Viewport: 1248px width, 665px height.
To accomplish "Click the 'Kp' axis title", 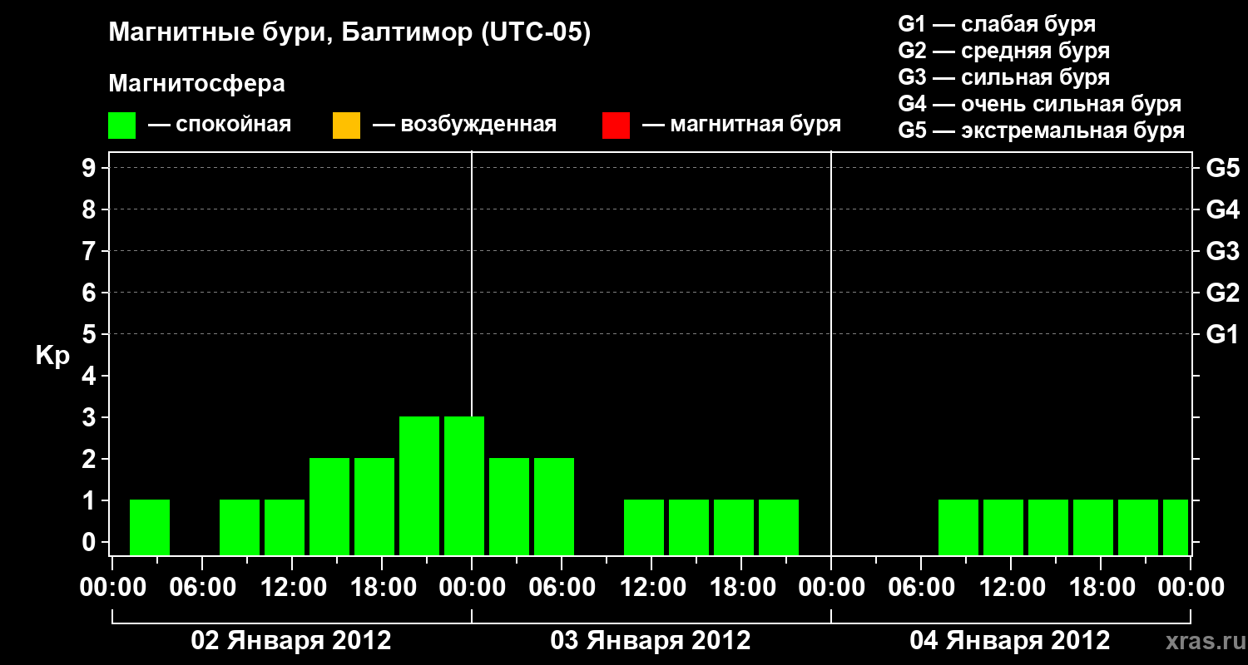I will (53, 356).
